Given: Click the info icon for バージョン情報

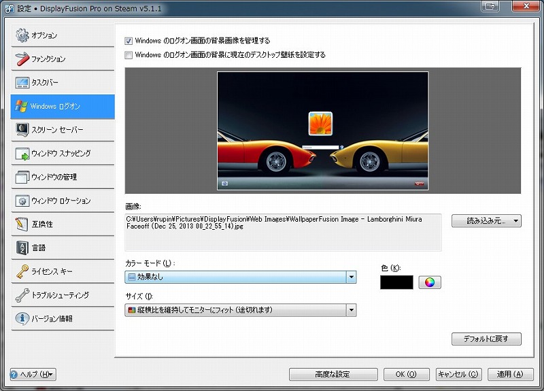Looking at the screenshot, I should [x=22, y=318].
